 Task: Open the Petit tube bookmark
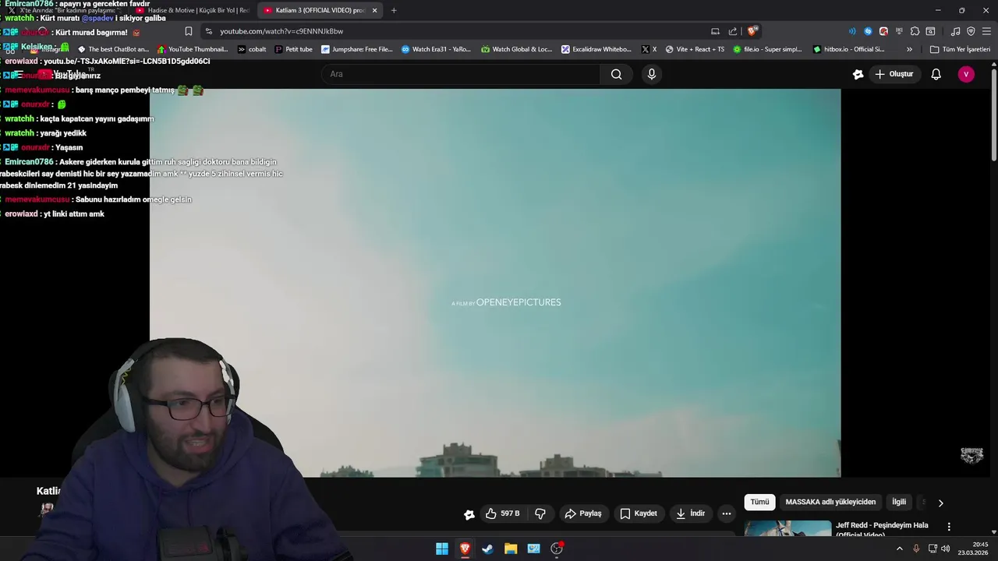tap(294, 49)
